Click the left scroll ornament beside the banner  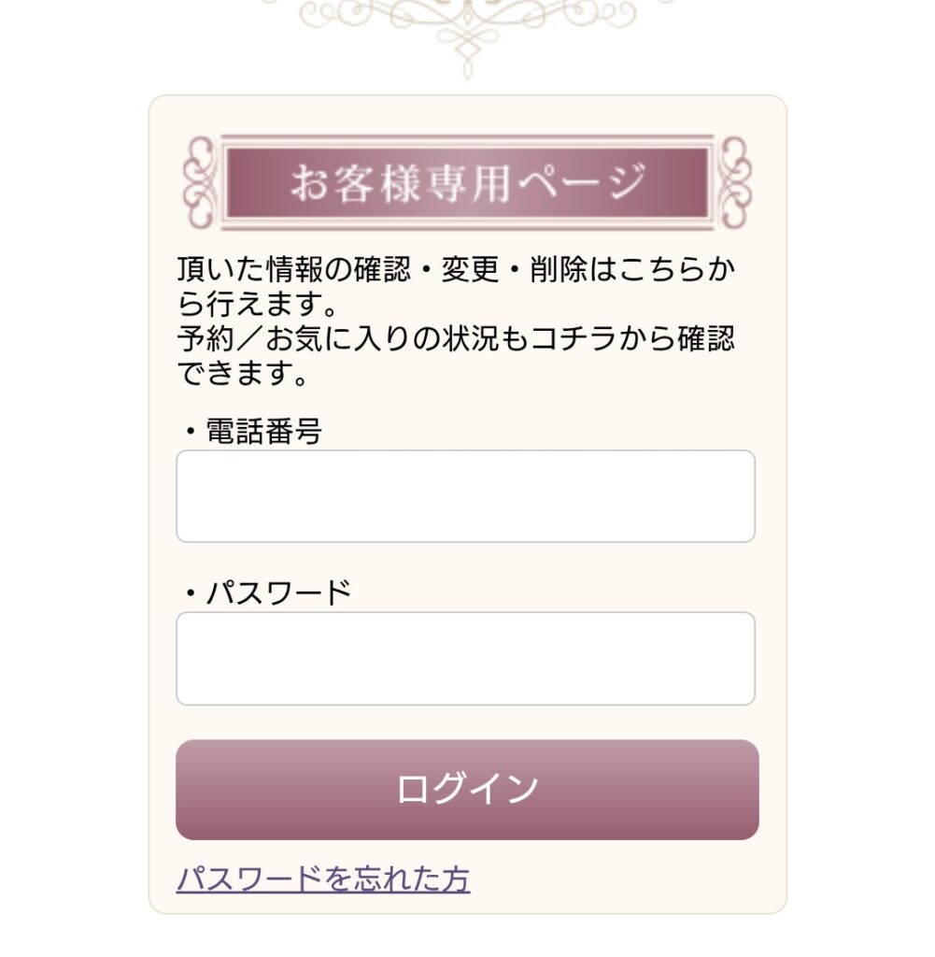coord(199,182)
